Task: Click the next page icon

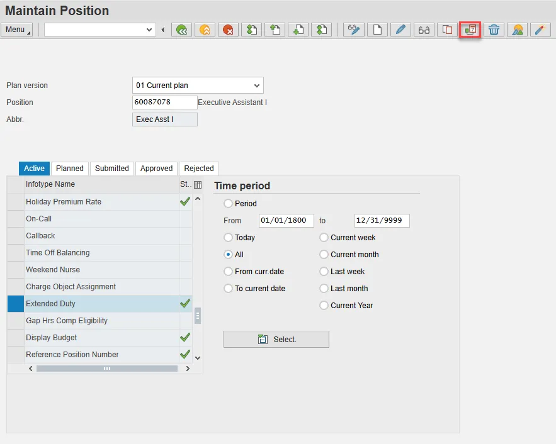Action: (298, 30)
